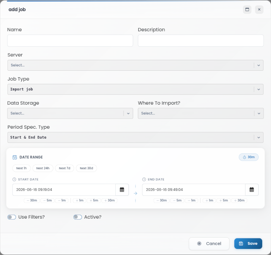This screenshot has width=271, height=255.
Task: Select the Next 7d preset
Action: (x=65, y=168)
